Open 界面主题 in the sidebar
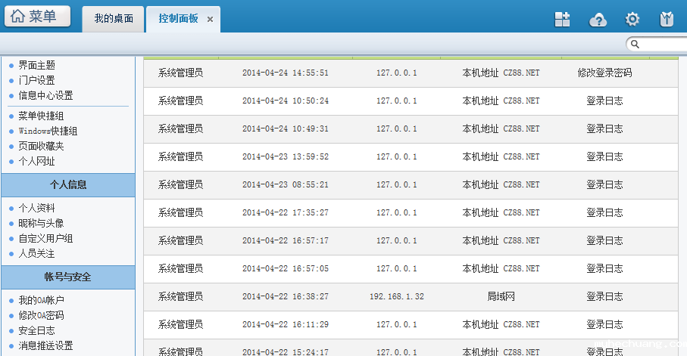Image resolution: width=687 pixels, height=356 pixels. (36, 66)
